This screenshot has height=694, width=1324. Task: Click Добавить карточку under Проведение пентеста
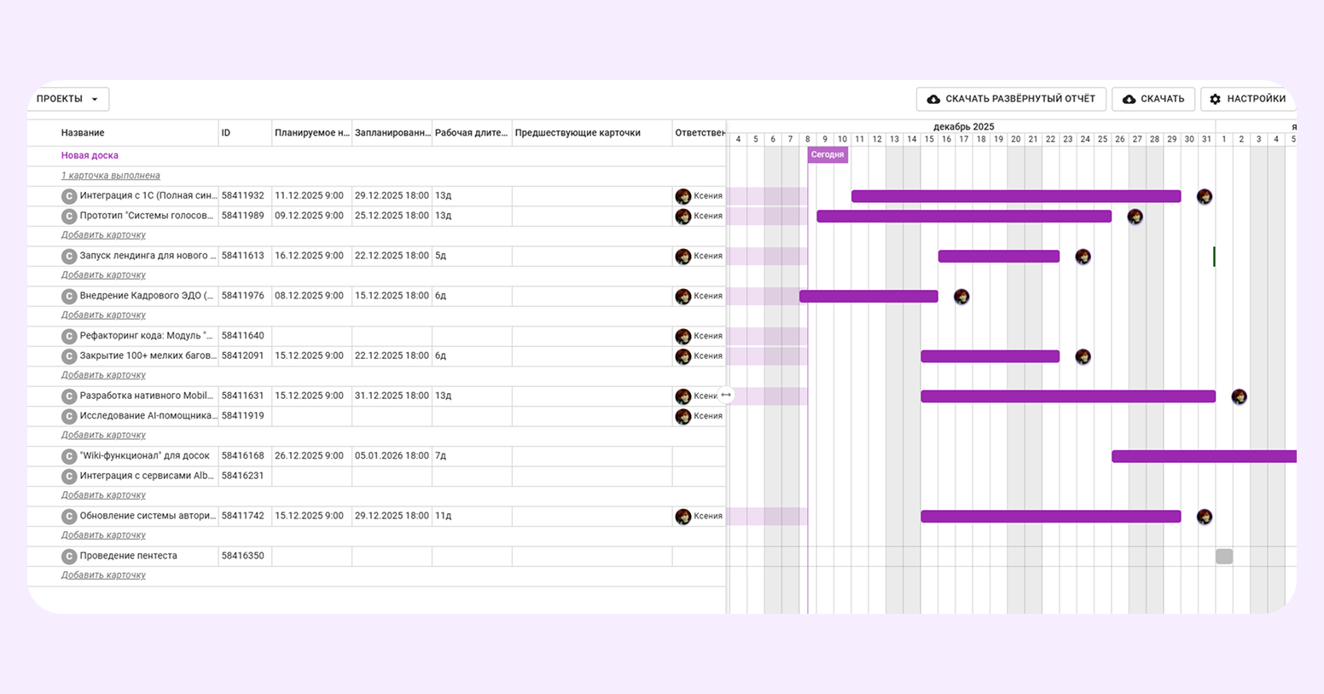pos(103,575)
